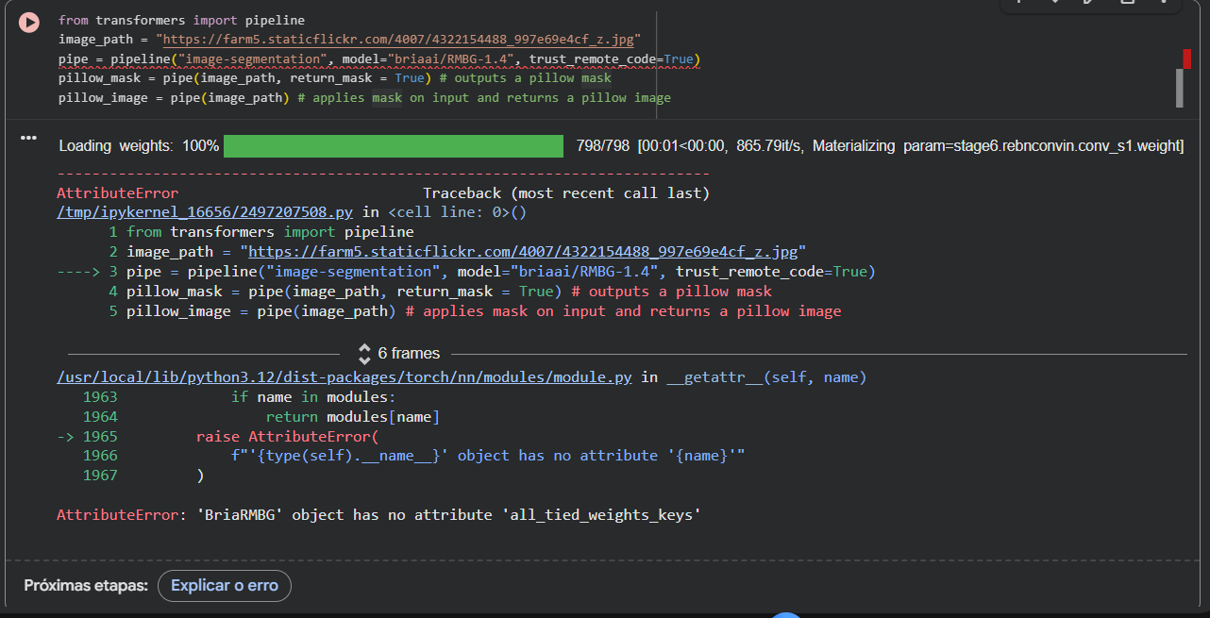Open the torch module.py file path link
Image resolution: width=1210 pixels, height=618 pixels.
pyautogui.click(x=345, y=377)
